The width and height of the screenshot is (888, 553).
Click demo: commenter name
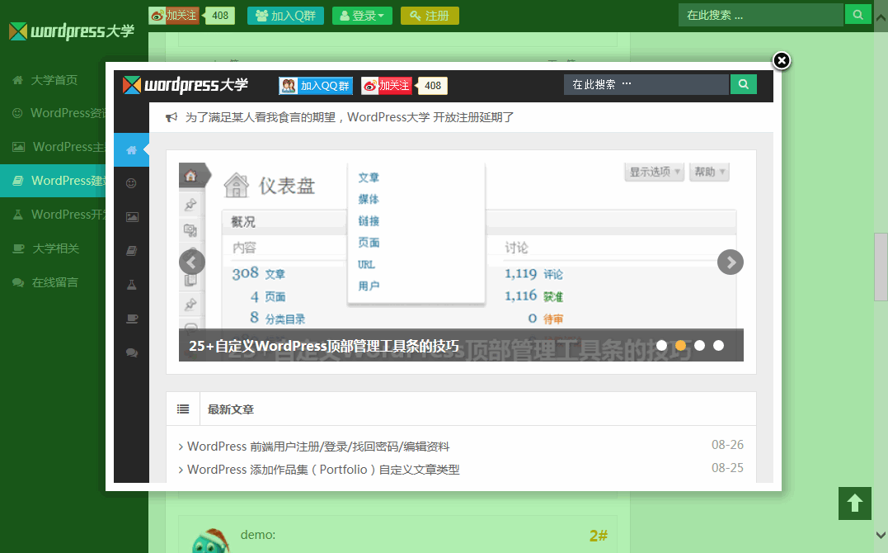pos(258,535)
